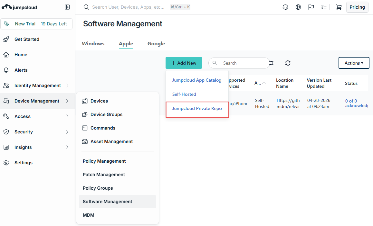This screenshot has width=373, height=226.
Task: Click the New Trial tag icon
Action: click(6, 24)
